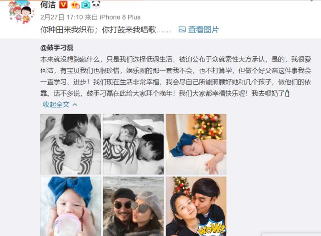321x236 pixels.
Task: Click the teal camera badge icon
Action: [86, 5]
